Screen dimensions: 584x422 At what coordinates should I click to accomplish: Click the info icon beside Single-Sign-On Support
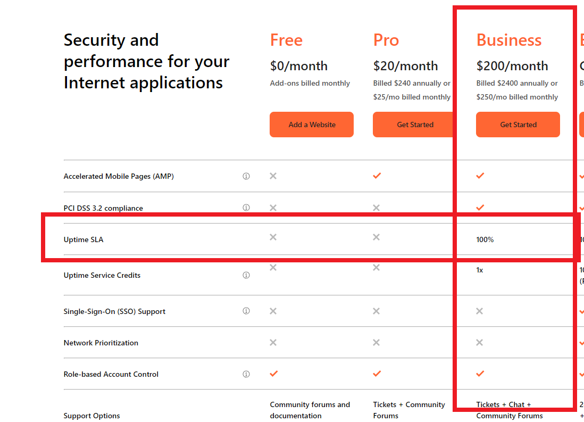pyautogui.click(x=246, y=310)
